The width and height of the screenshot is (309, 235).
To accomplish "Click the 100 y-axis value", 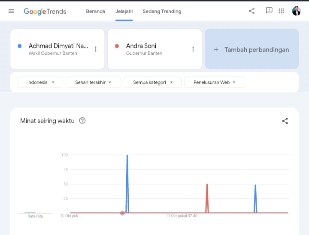I will tap(64, 155).
